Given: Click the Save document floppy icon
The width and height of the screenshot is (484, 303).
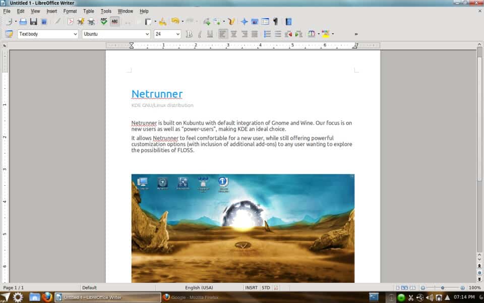Looking at the screenshot, I should [x=33, y=22].
